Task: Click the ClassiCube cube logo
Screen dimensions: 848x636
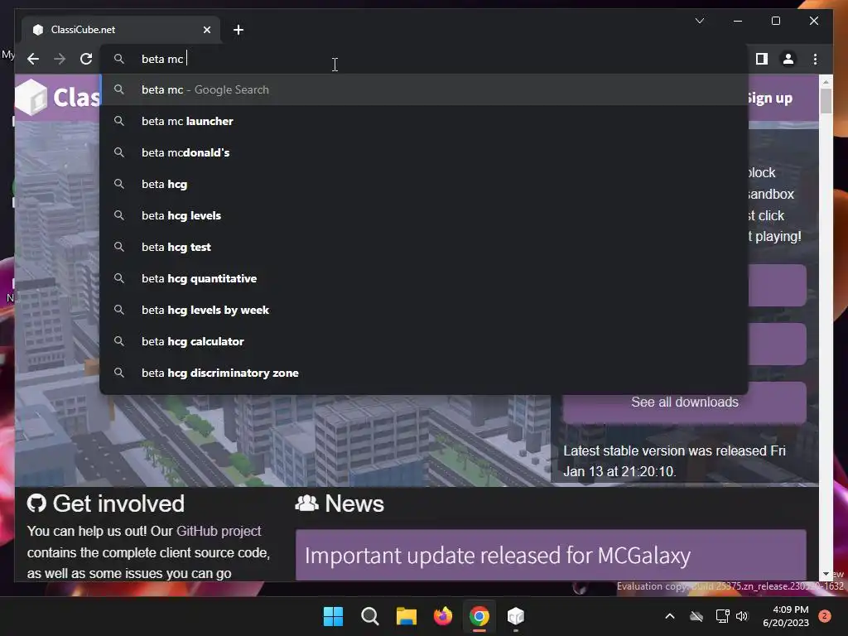Action: (x=31, y=98)
